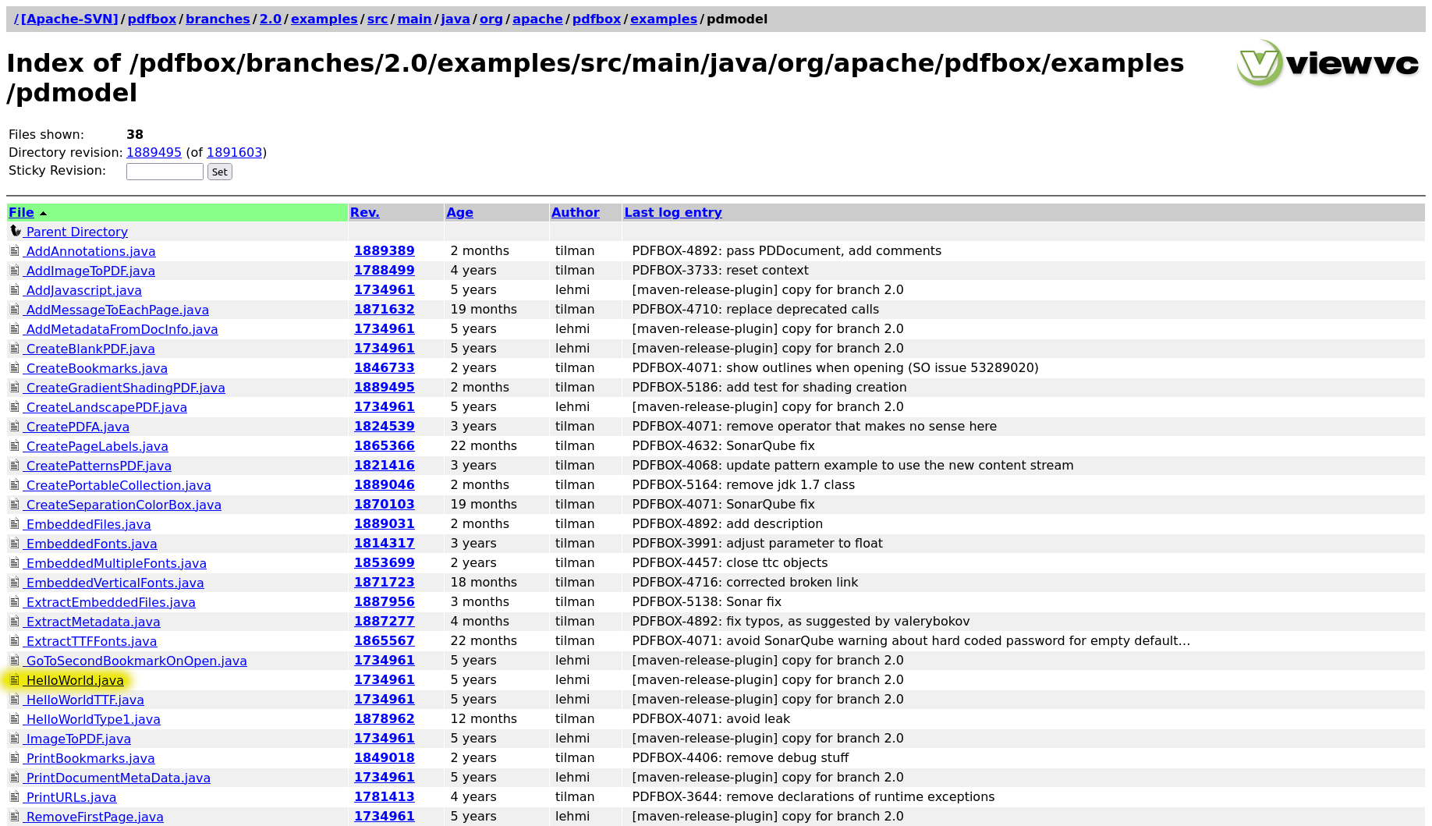Click the file icon beside AddAnnotations.java

coord(15,250)
